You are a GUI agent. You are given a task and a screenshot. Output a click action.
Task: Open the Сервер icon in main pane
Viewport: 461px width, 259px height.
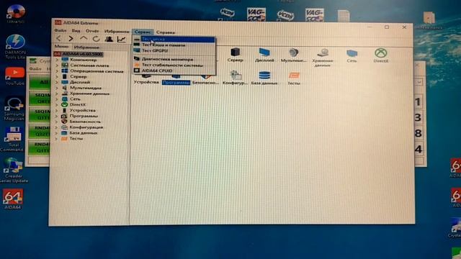(x=236, y=55)
